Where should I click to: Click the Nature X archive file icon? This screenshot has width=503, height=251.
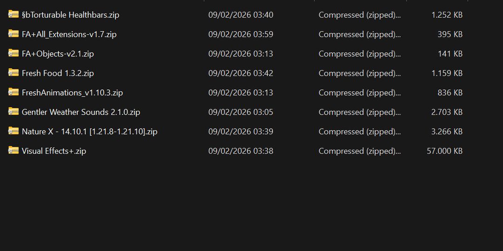coord(13,132)
